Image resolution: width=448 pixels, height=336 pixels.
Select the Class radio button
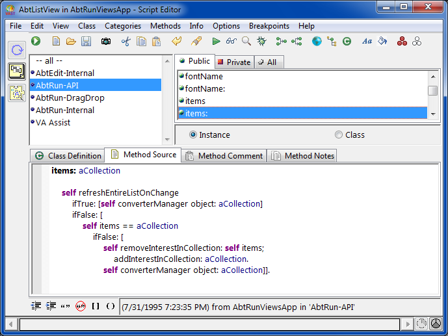[339, 135]
